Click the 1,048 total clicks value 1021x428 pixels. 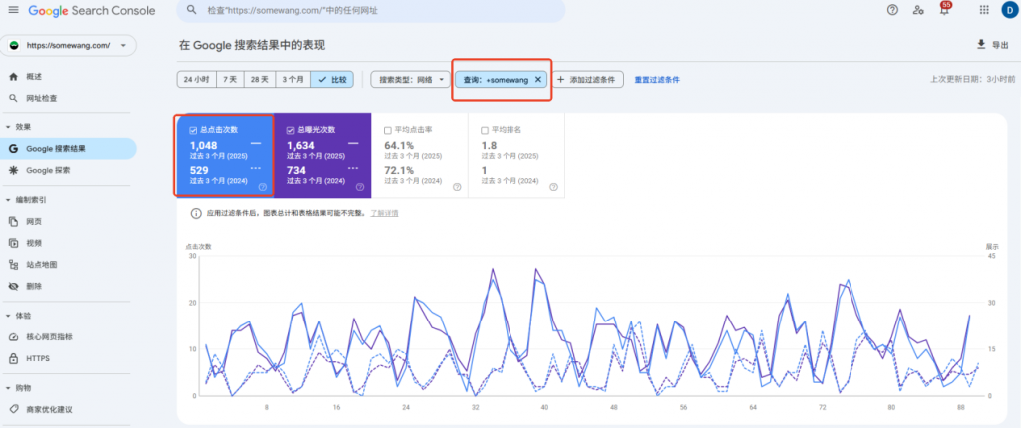tap(203, 145)
